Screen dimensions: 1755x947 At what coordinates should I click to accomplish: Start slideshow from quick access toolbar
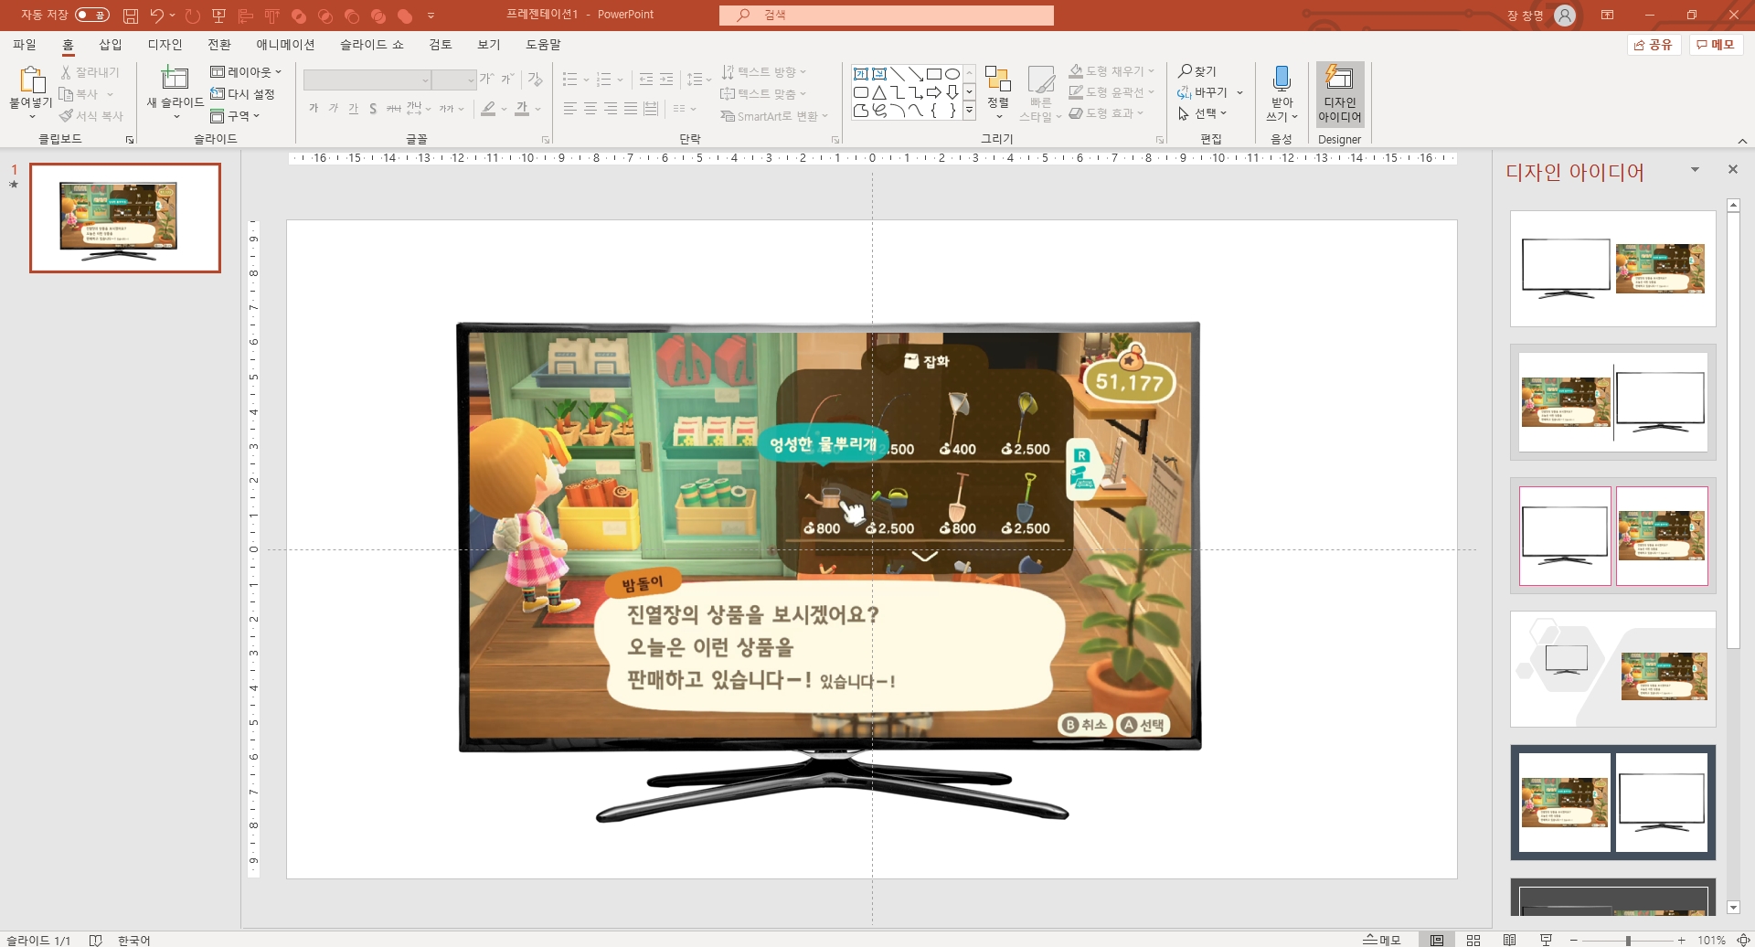218,16
